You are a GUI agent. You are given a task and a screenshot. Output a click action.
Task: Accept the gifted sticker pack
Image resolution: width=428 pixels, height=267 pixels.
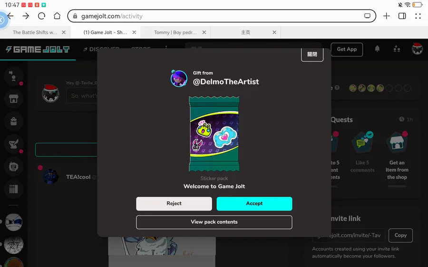point(254,203)
